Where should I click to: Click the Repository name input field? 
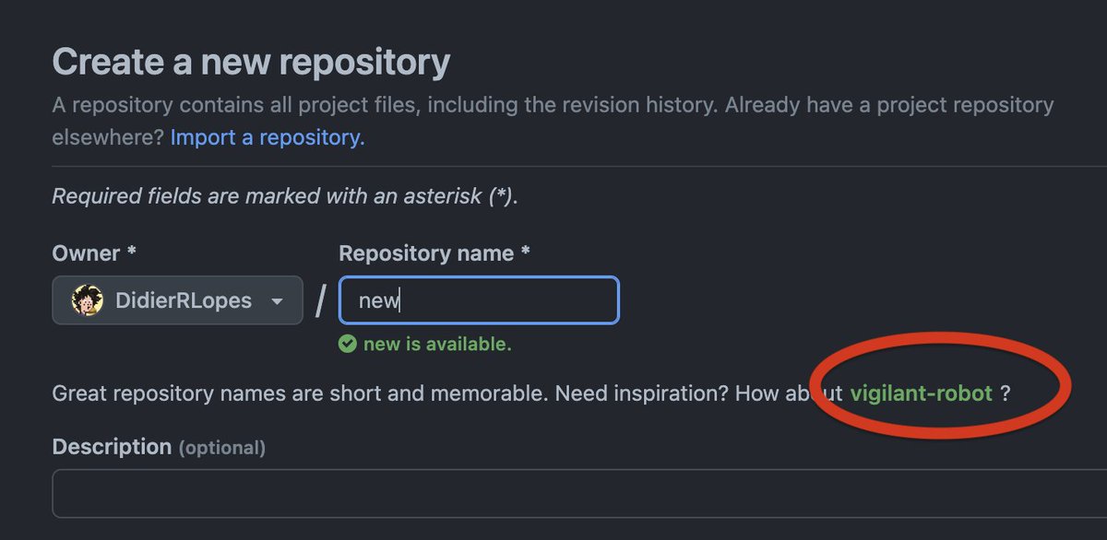coord(479,300)
